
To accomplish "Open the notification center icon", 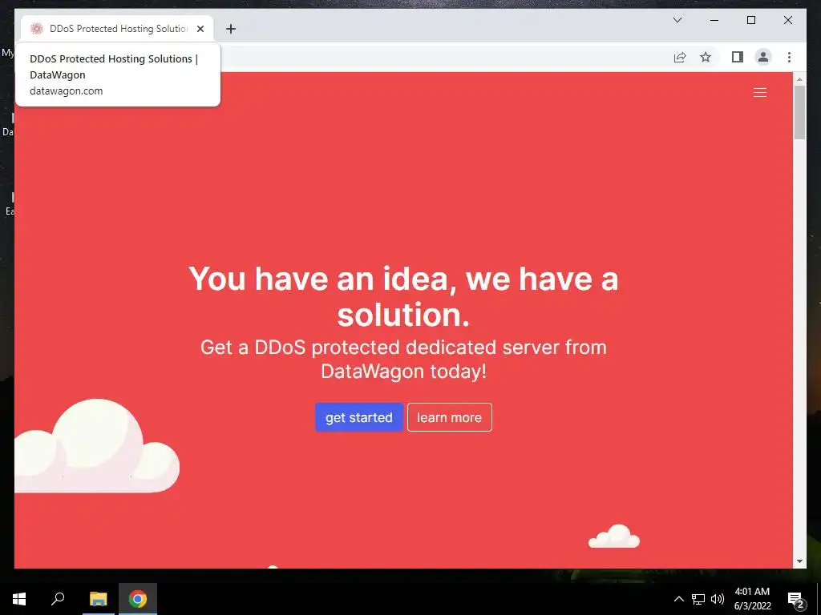I will pyautogui.click(x=795, y=599).
